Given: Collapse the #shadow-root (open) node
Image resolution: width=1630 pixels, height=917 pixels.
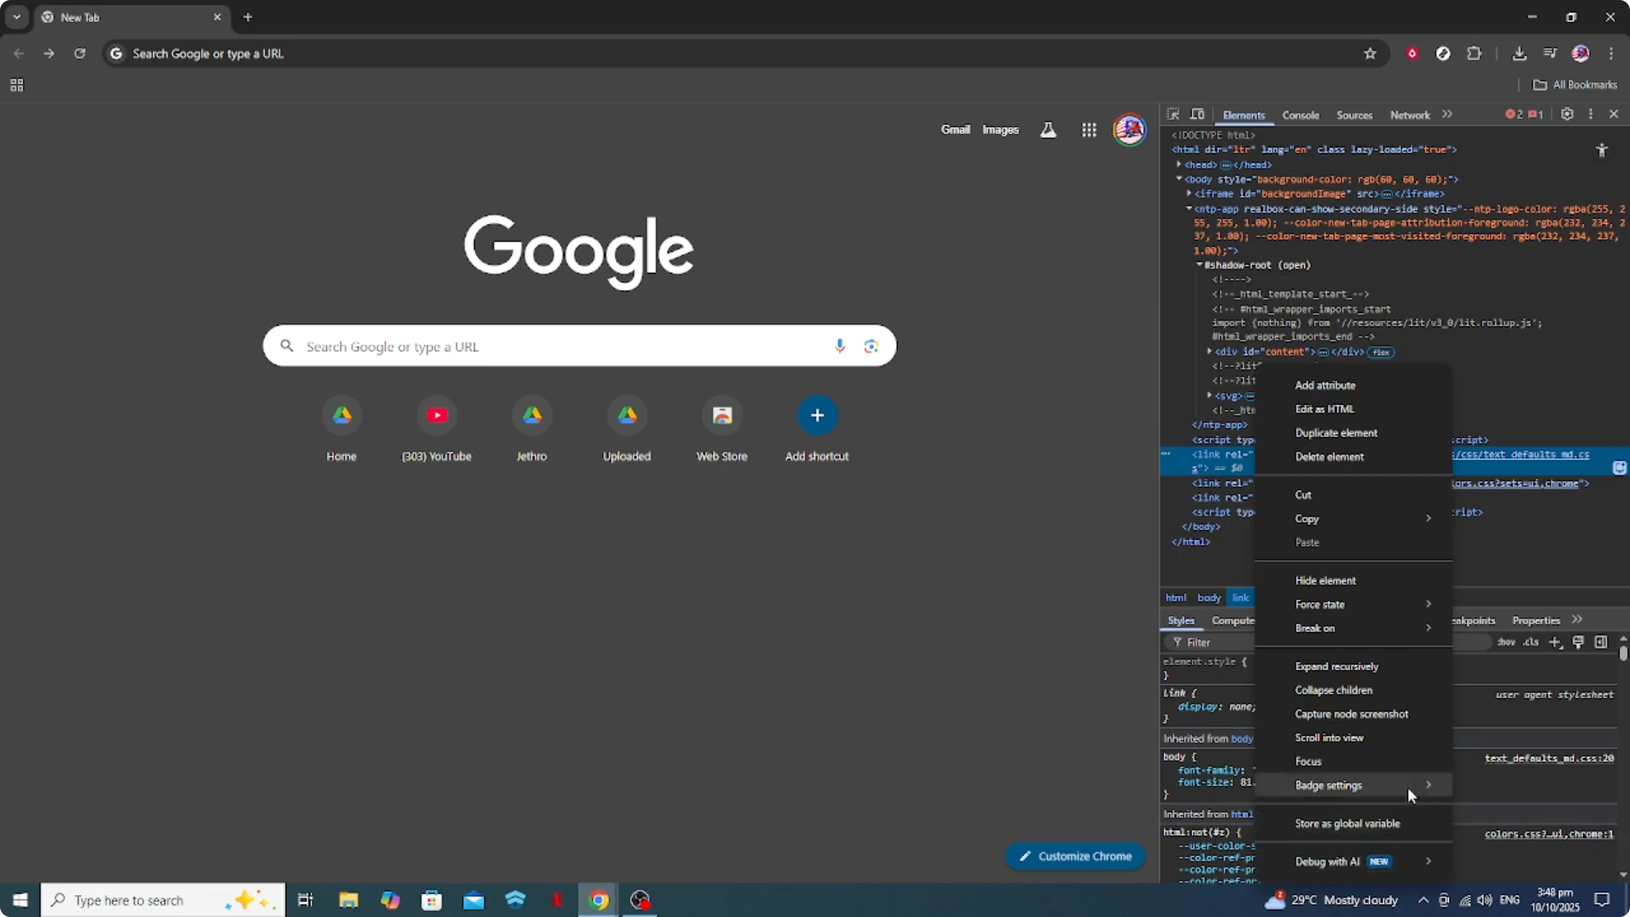Looking at the screenshot, I should [1199, 264].
